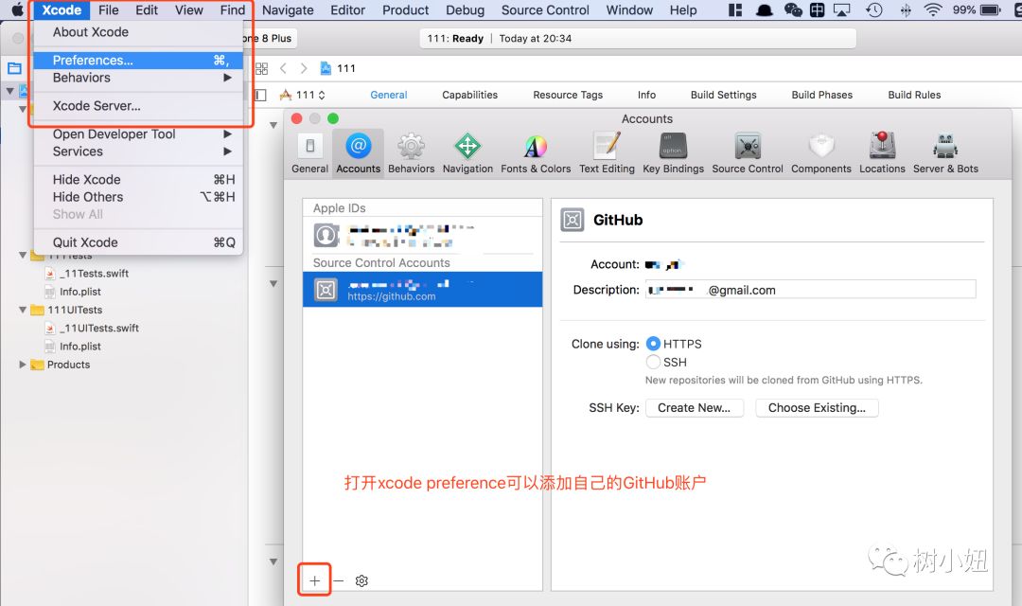Click the Bluetooth menu bar icon
This screenshot has height=606, width=1022.
pyautogui.click(x=906, y=9)
